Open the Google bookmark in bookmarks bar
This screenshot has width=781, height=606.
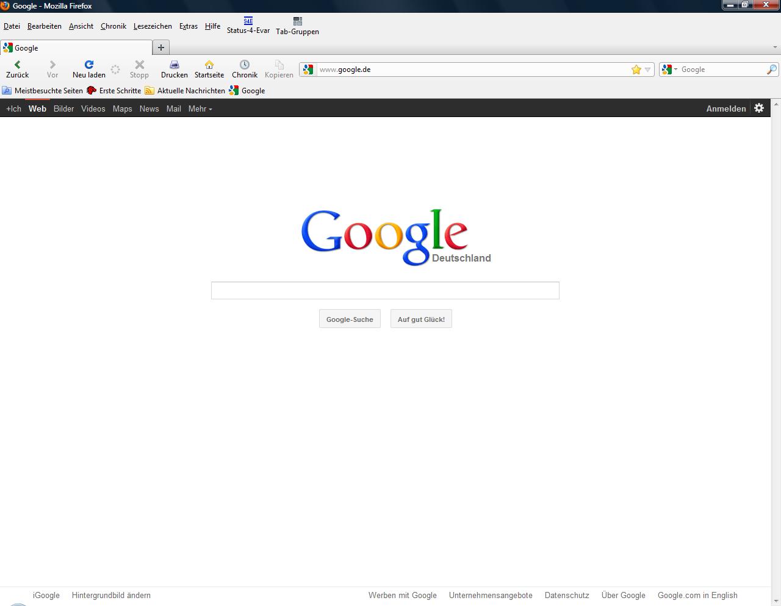(247, 91)
